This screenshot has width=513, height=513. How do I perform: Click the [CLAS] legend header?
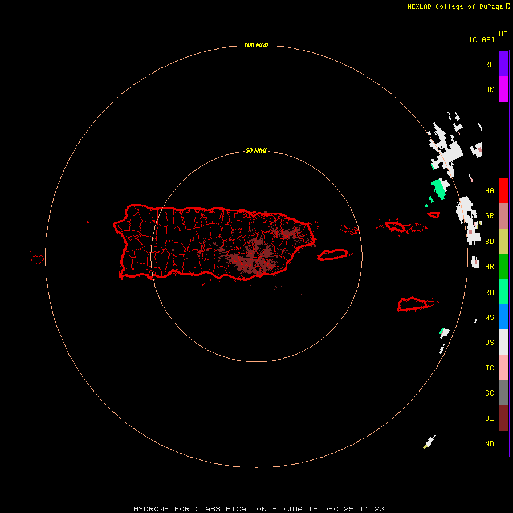click(482, 39)
